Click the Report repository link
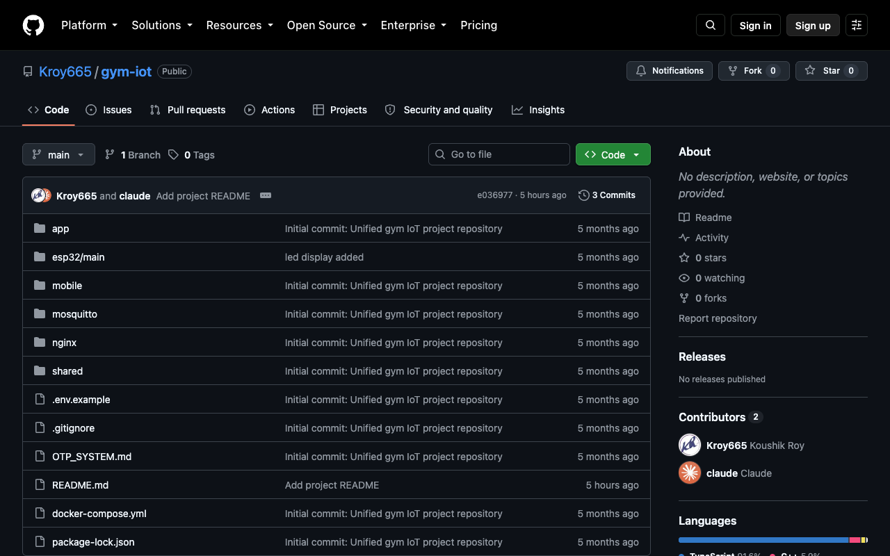Image resolution: width=890 pixels, height=556 pixels. 718,318
